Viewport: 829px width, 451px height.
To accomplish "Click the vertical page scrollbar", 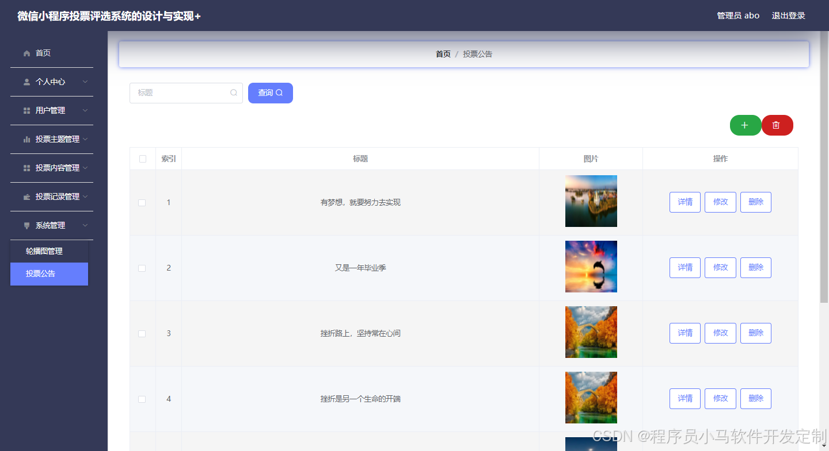I will click(x=824, y=167).
